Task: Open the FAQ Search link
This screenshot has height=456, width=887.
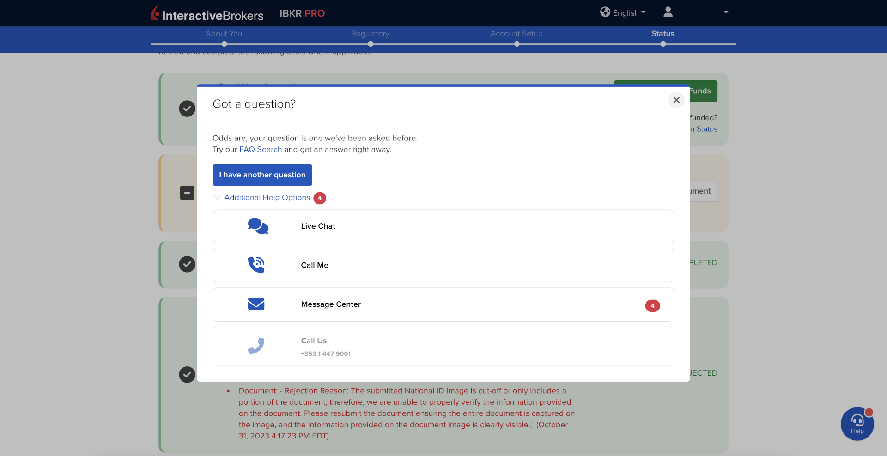Action: 260,150
